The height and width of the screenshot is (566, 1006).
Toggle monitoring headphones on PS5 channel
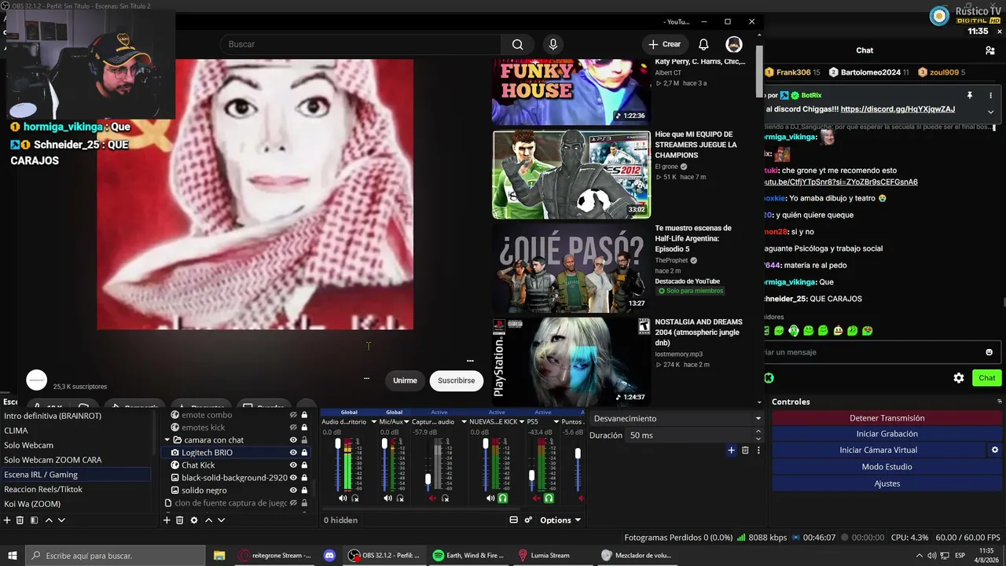(x=549, y=498)
